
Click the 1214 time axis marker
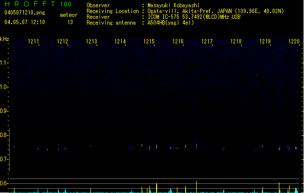click(x=120, y=41)
